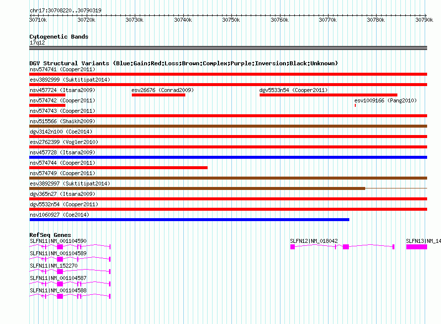Click the esv2762399 (Vogler2010) label
This screenshot has width=441, height=324.
click(64, 142)
